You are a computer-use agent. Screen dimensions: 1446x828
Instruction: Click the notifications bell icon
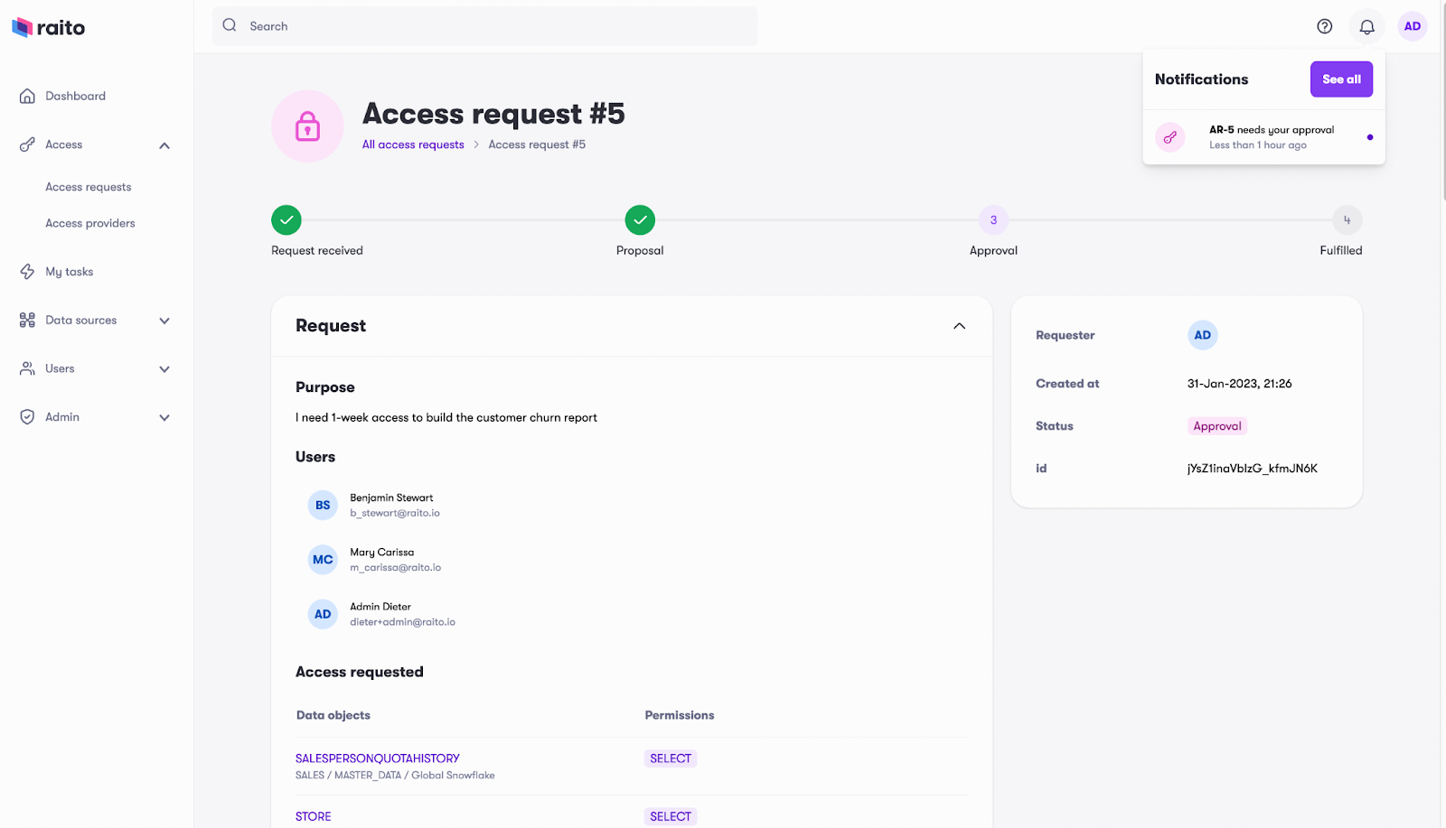tap(1366, 26)
